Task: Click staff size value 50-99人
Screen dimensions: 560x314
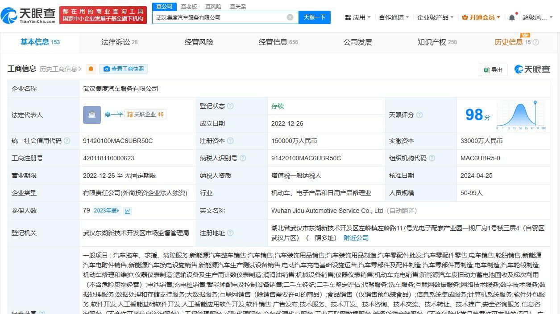Action: point(472,193)
